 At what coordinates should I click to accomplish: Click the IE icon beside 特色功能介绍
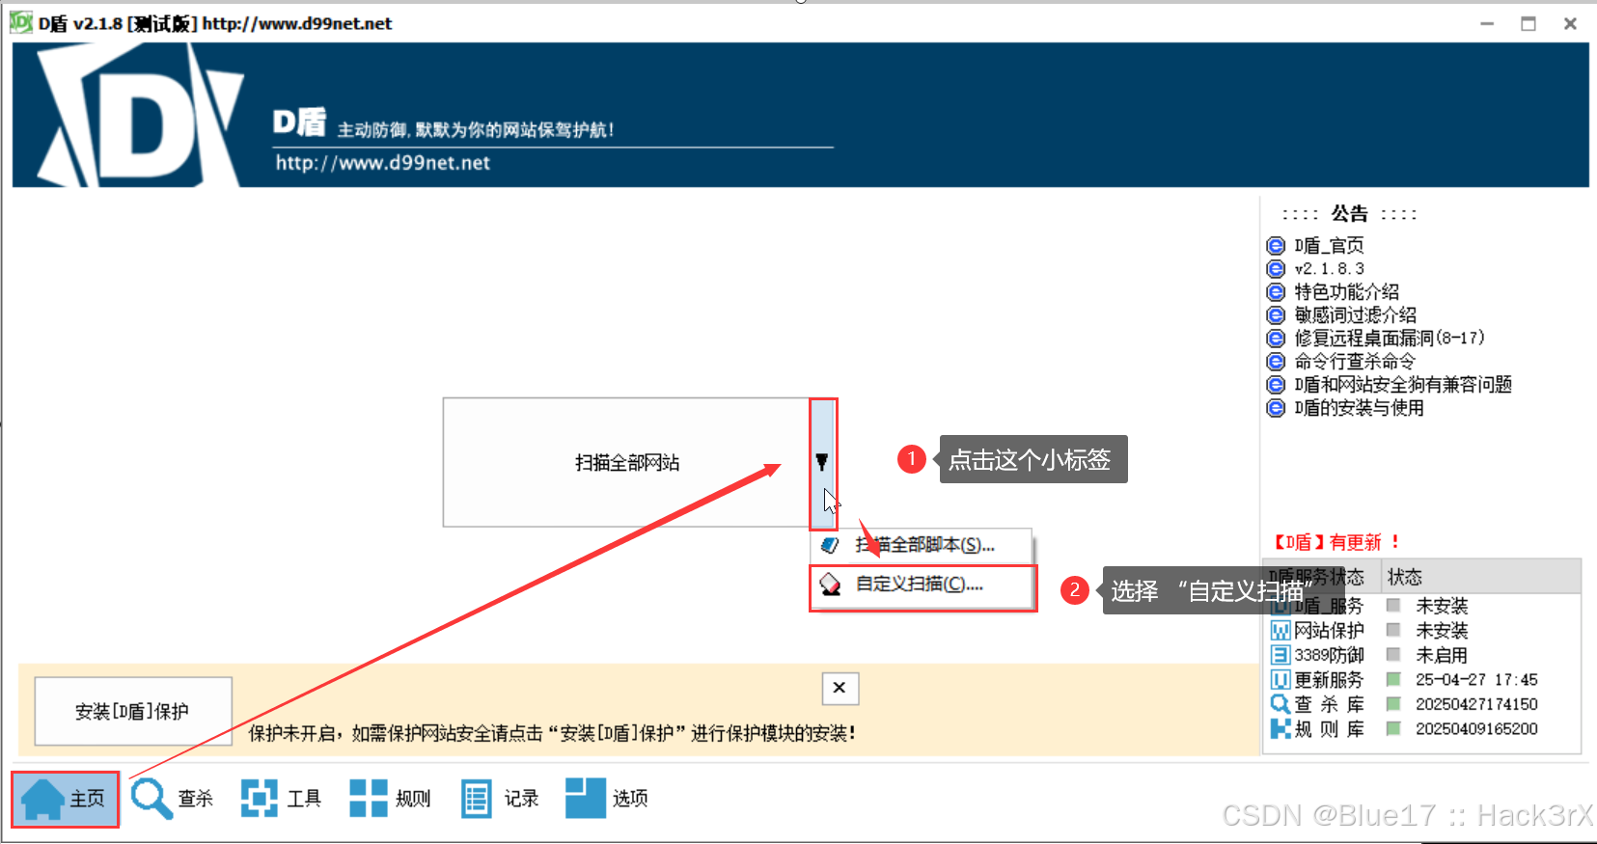pyautogui.click(x=1276, y=292)
